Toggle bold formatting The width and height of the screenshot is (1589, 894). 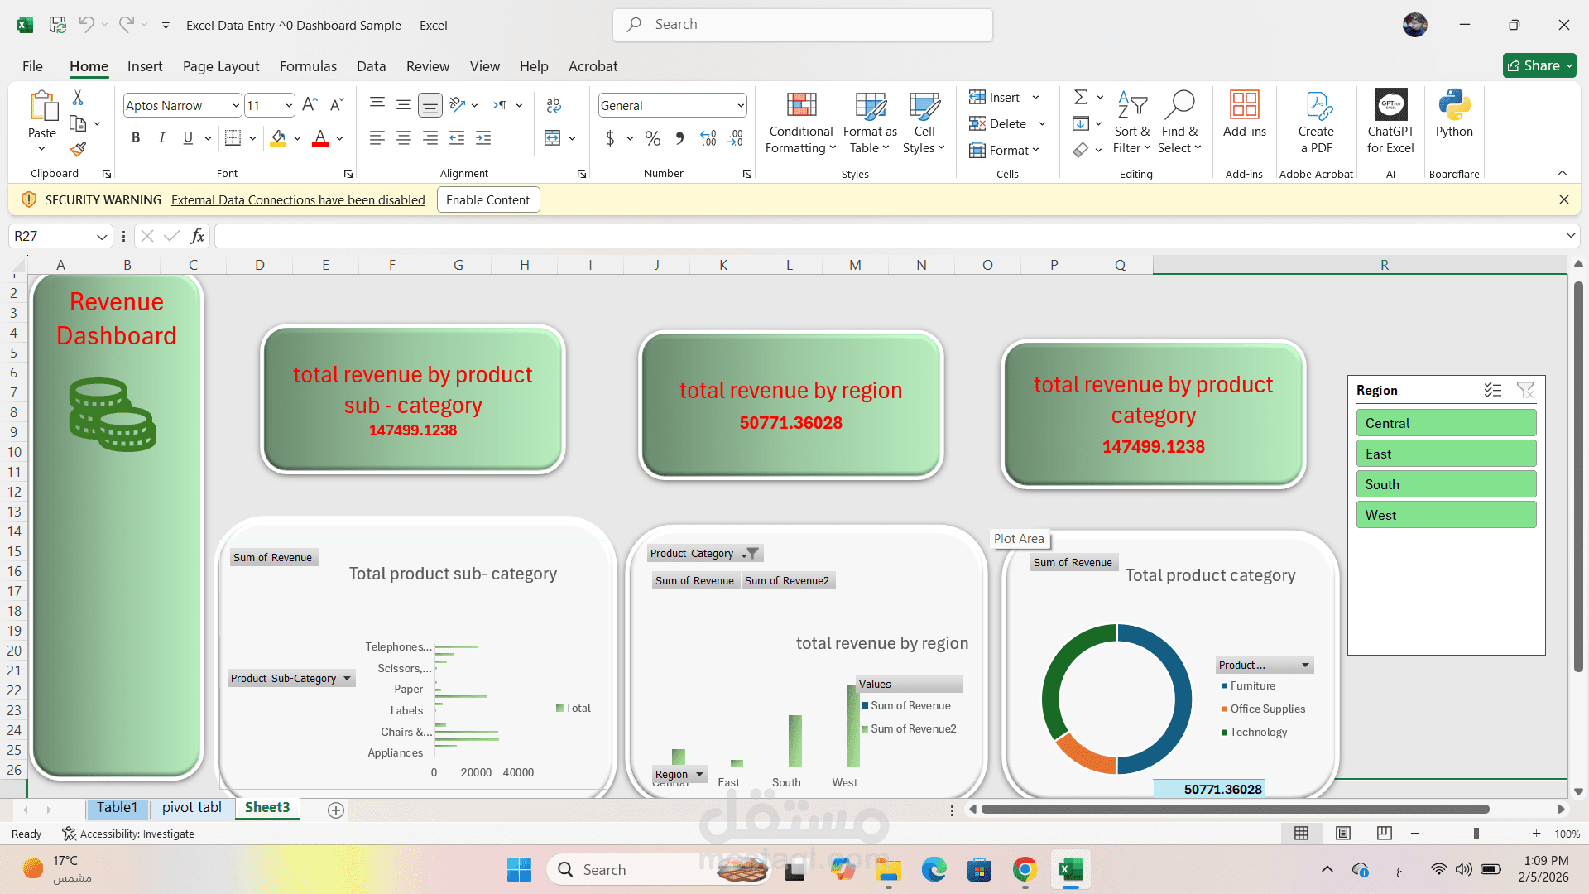[x=136, y=137]
